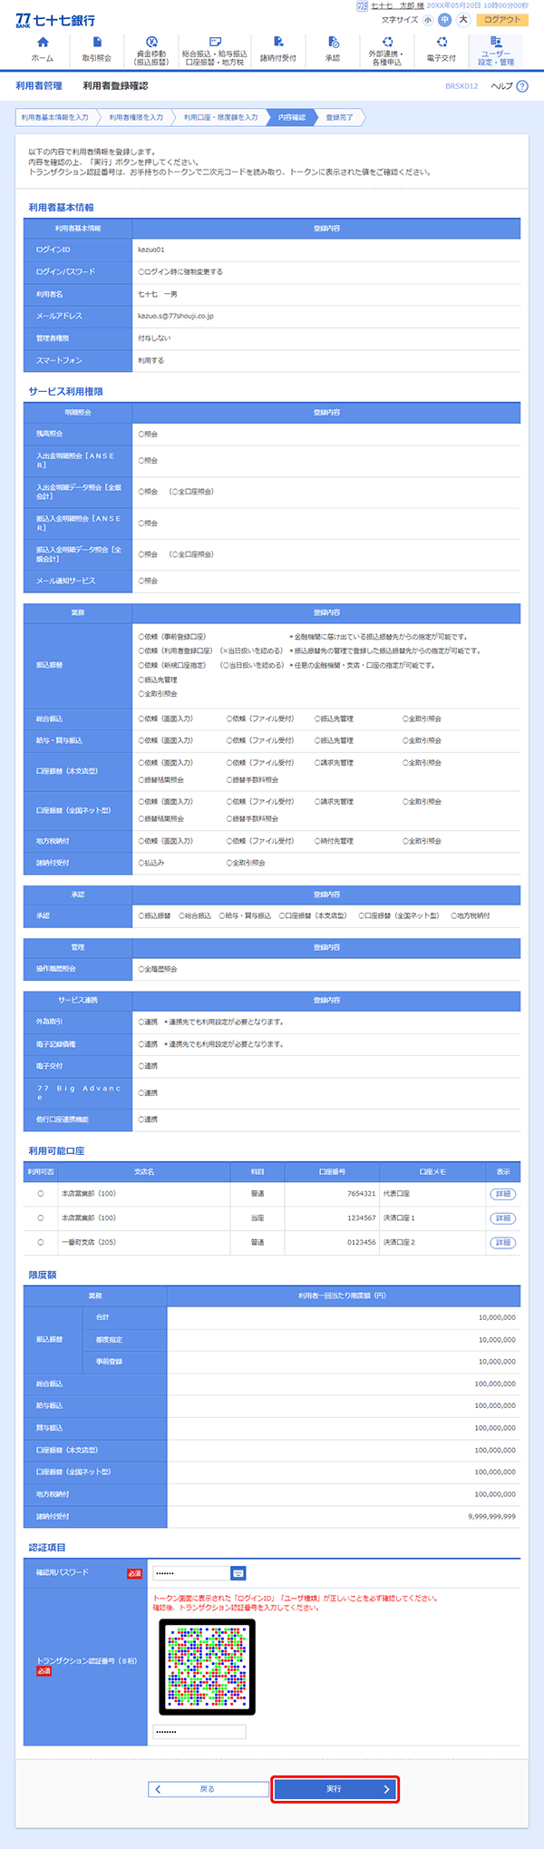The width and height of the screenshot is (544, 1849).
Task: Click the user name 七十七 一男
Action: [158, 294]
